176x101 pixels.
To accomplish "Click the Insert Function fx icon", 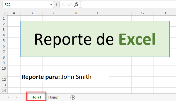I will click(x=76, y=5).
